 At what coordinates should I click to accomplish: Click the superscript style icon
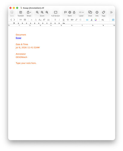click(x=44, y=20)
